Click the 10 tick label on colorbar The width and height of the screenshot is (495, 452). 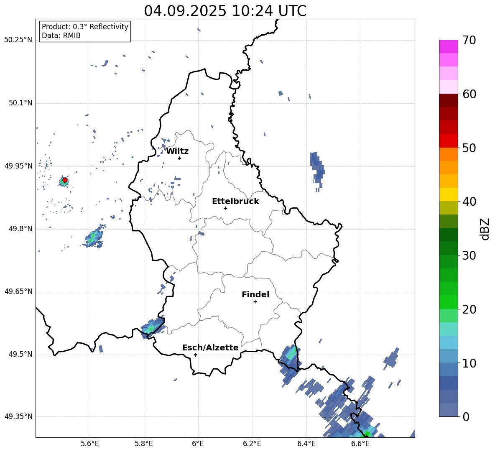click(469, 363)
